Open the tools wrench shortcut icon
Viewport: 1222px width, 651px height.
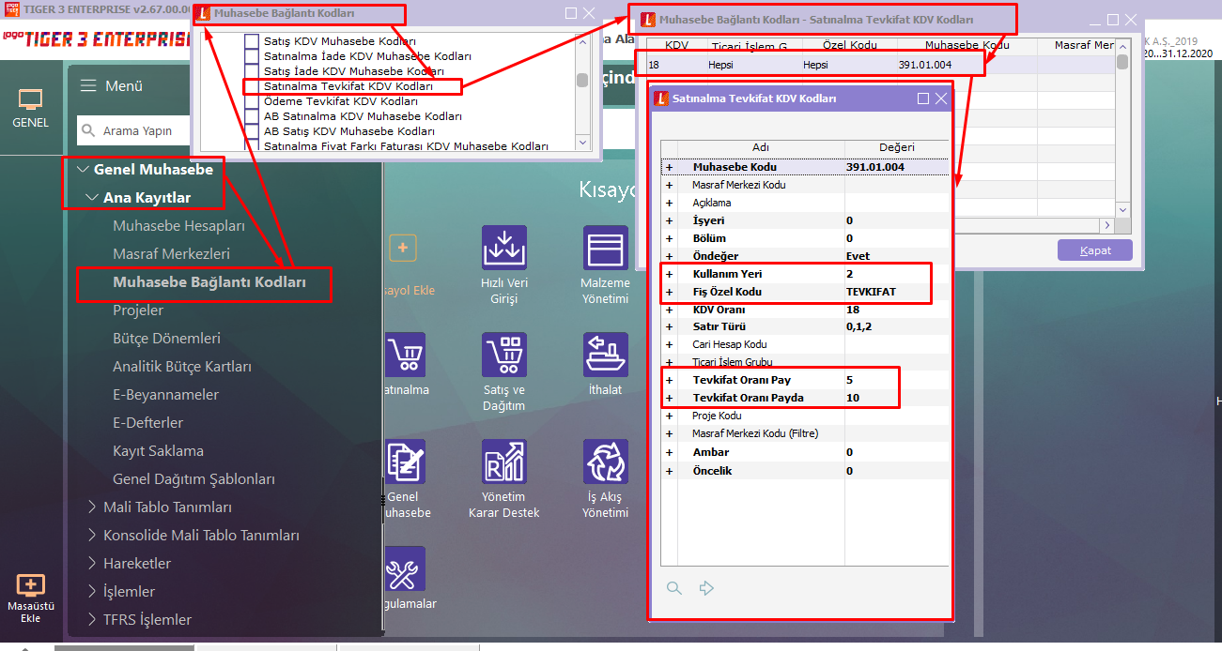point(406,568)
